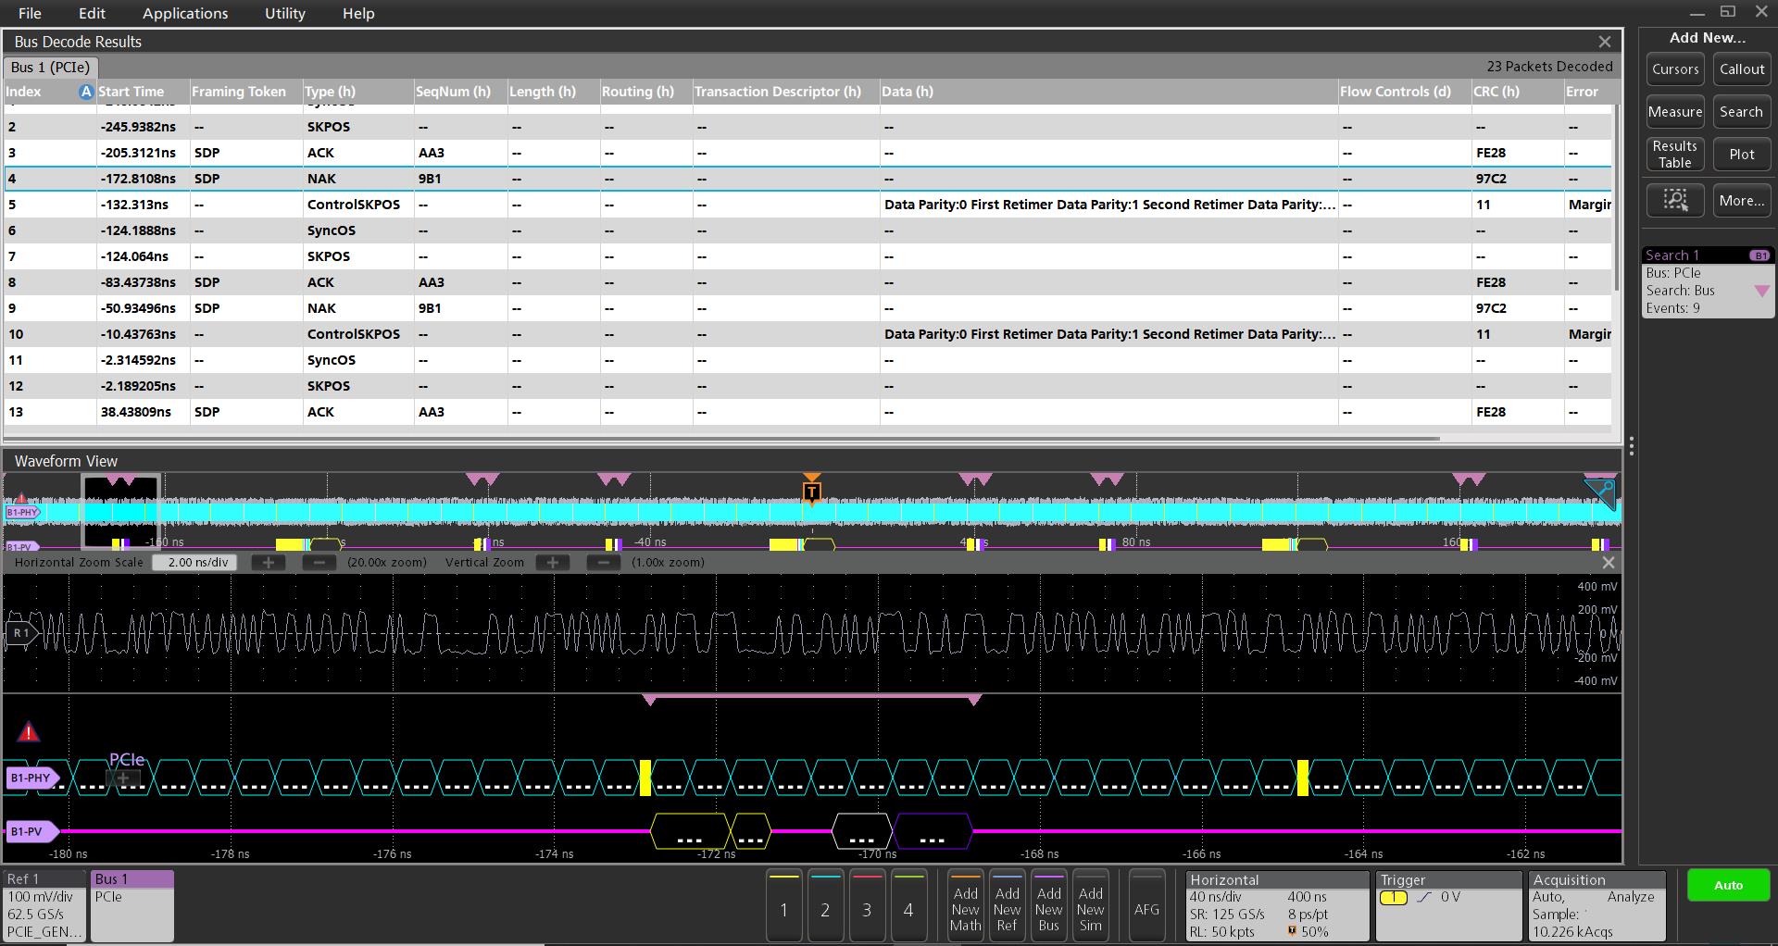The width and height of the screenshot is (1778, 946).
Task: Activate the zoom box magnifier icon
Action: coord(1675,200)
